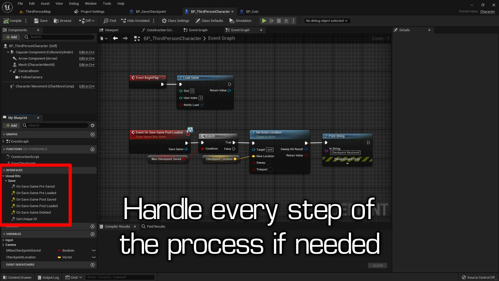Image resolution: width=499 pixels, height=281 pixels.
Task: Open Class Settings
Action: [x=175, y=21]
